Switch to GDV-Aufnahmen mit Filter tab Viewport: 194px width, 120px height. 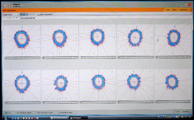point(28,18)
